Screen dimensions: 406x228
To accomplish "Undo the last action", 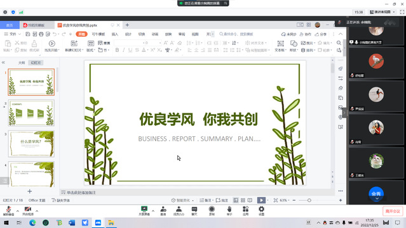I will pos(55,34).
